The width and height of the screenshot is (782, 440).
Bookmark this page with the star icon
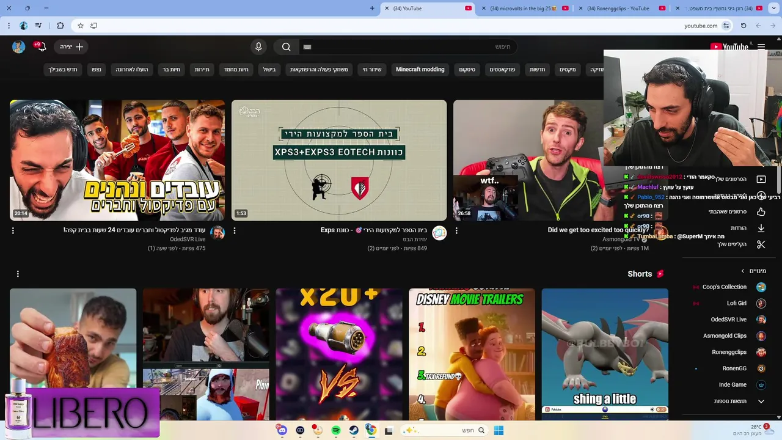point(80,26)
